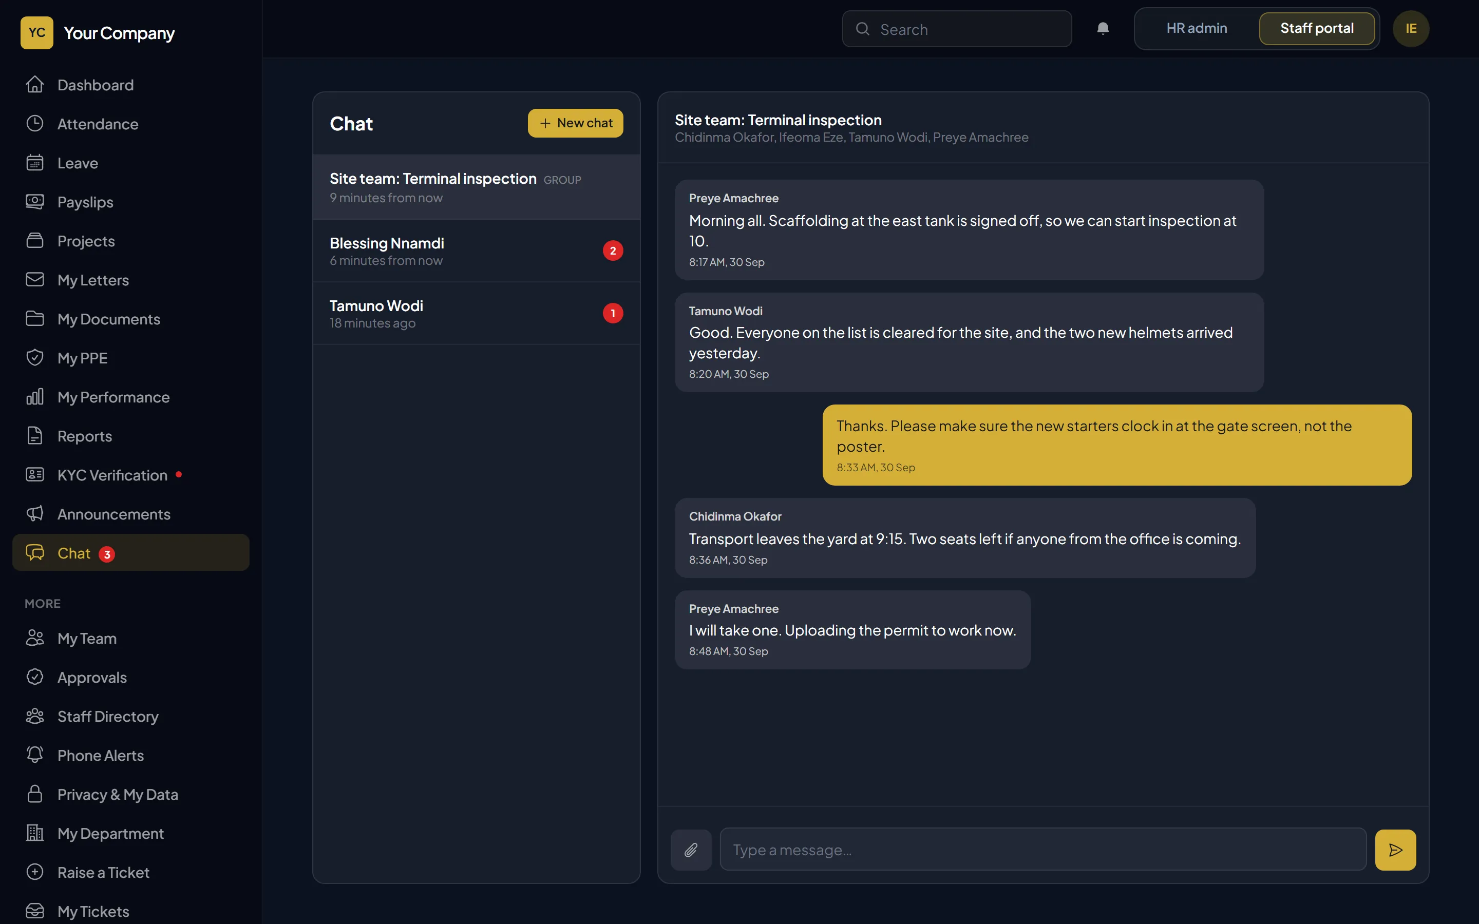Click the Chat speech bubble icon
This screenshot has width=1479, height=924.
(x=35, y=553)
